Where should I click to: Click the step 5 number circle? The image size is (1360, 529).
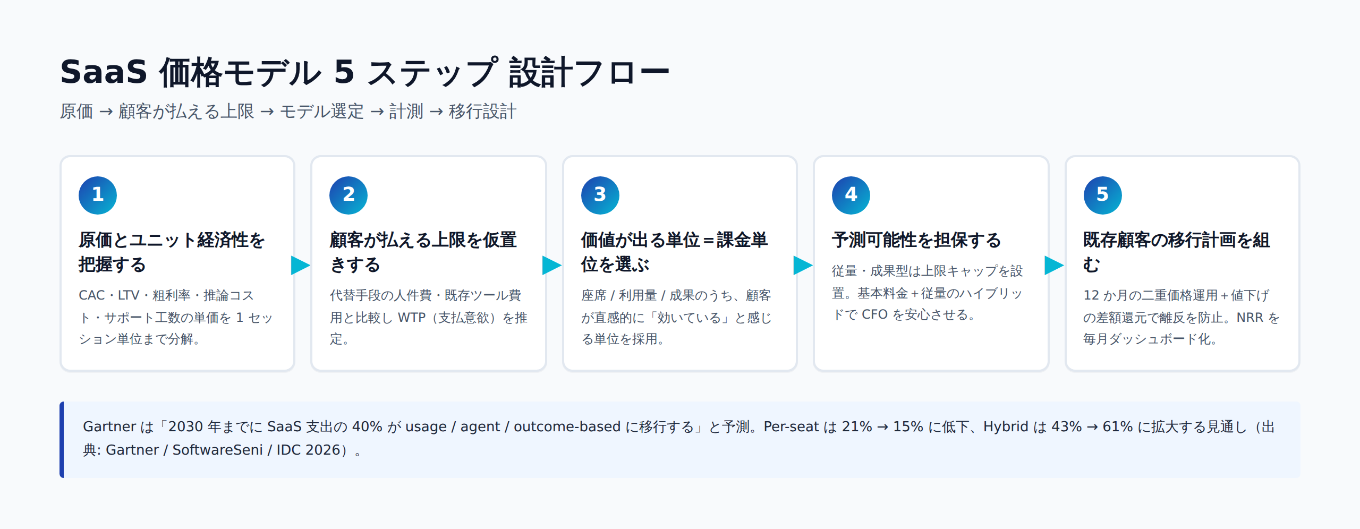click(1103, 195)
